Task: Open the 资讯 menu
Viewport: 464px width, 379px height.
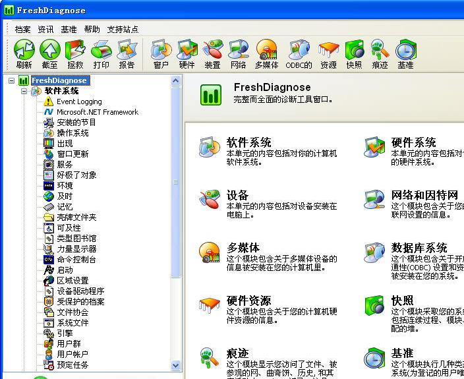Action: (45, 29)
